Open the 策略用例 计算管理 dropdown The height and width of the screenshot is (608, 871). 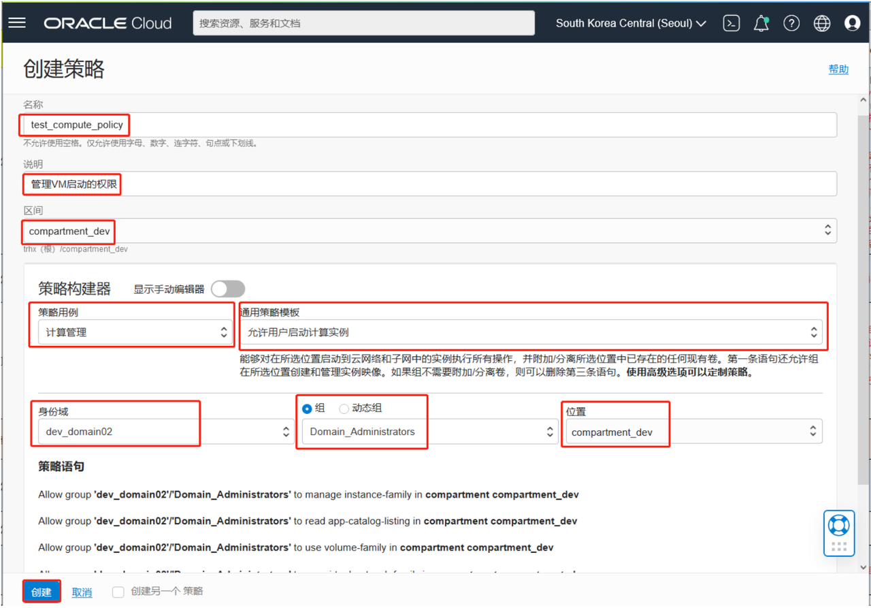[135, 332]
